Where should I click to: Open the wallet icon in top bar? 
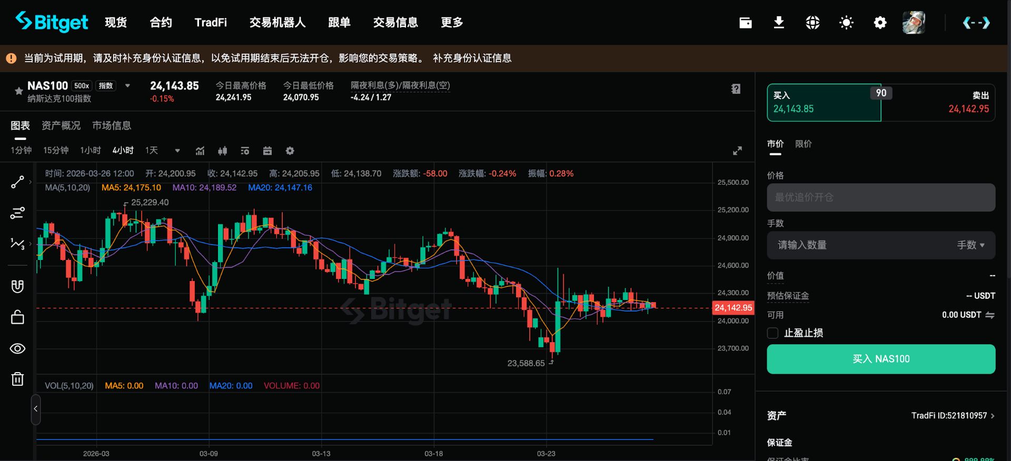pos(745,23)
